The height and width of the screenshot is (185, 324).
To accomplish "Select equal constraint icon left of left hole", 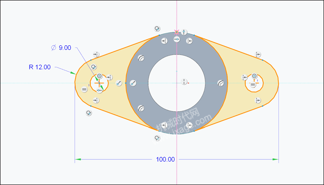I will 84,89.
